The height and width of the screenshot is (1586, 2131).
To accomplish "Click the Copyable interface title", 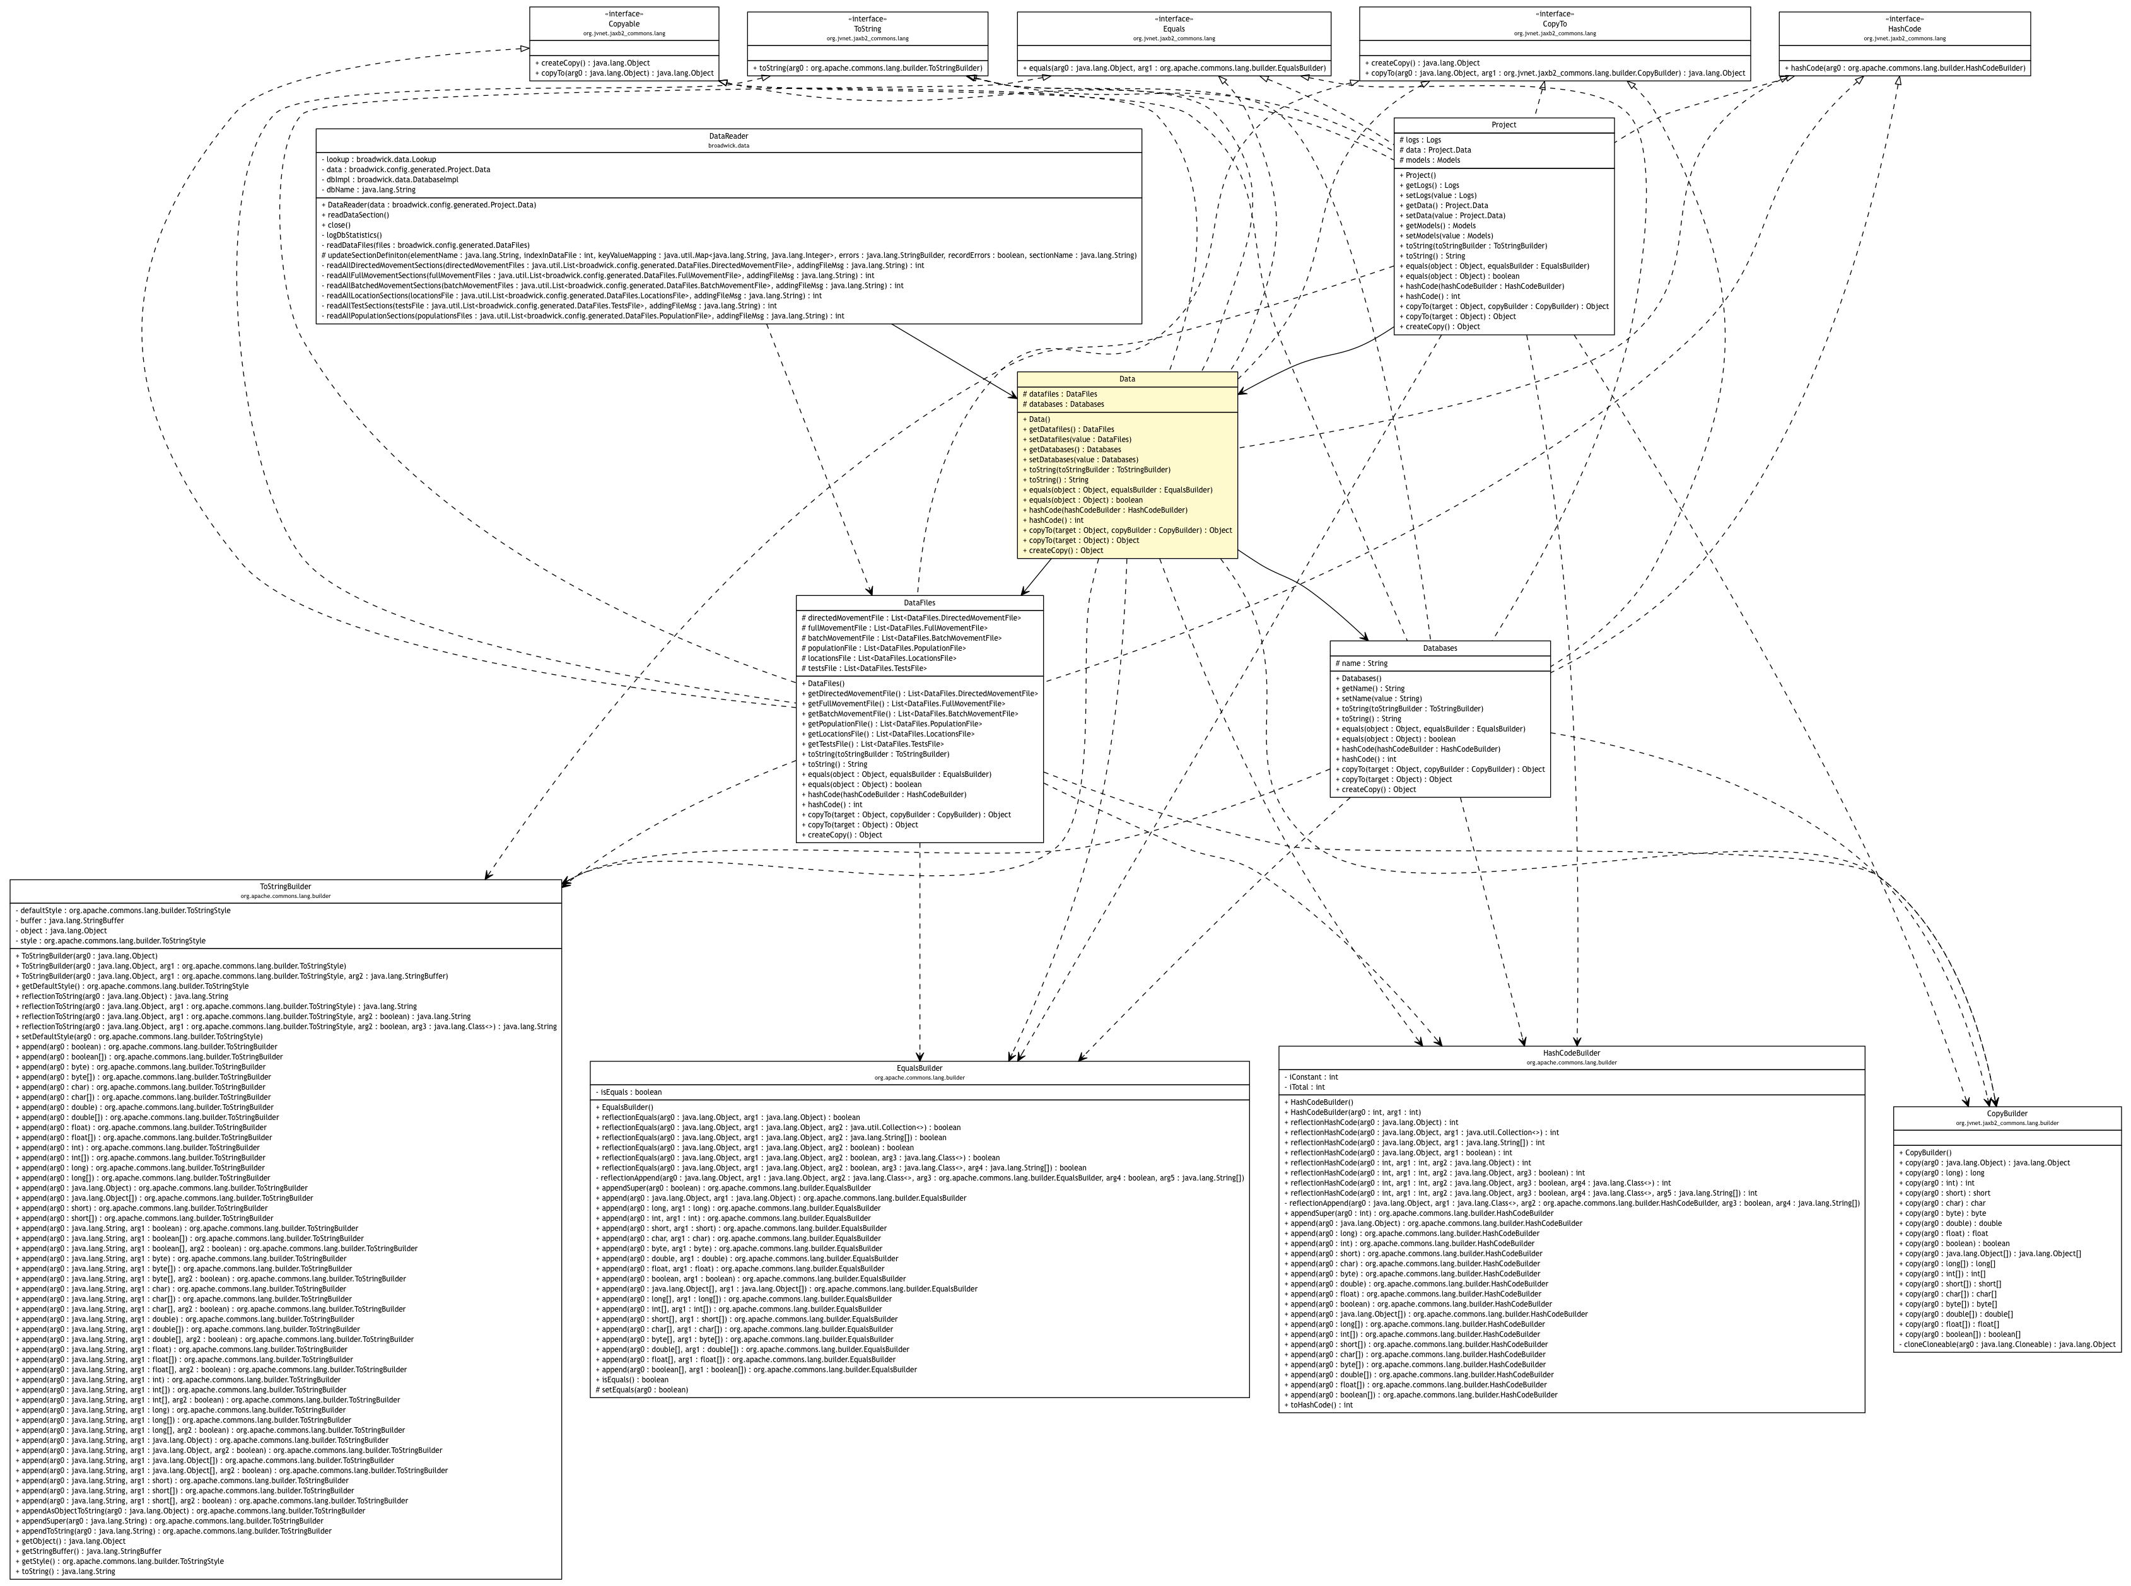I will pos(624,23).
